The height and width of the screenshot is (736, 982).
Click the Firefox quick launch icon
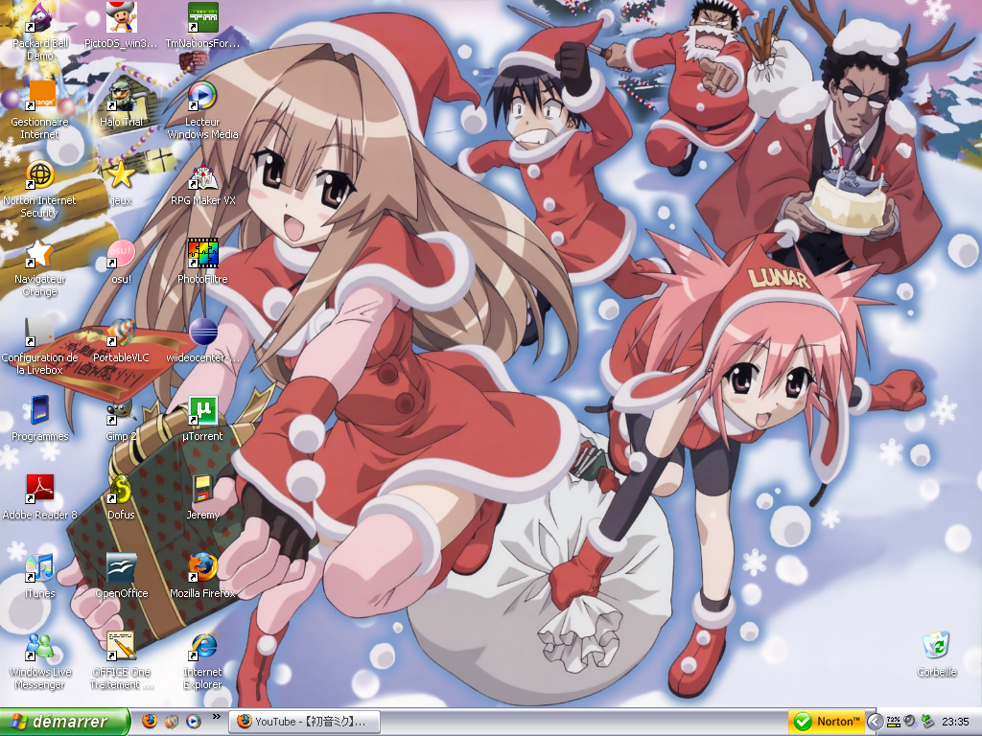tap(149, 722)
